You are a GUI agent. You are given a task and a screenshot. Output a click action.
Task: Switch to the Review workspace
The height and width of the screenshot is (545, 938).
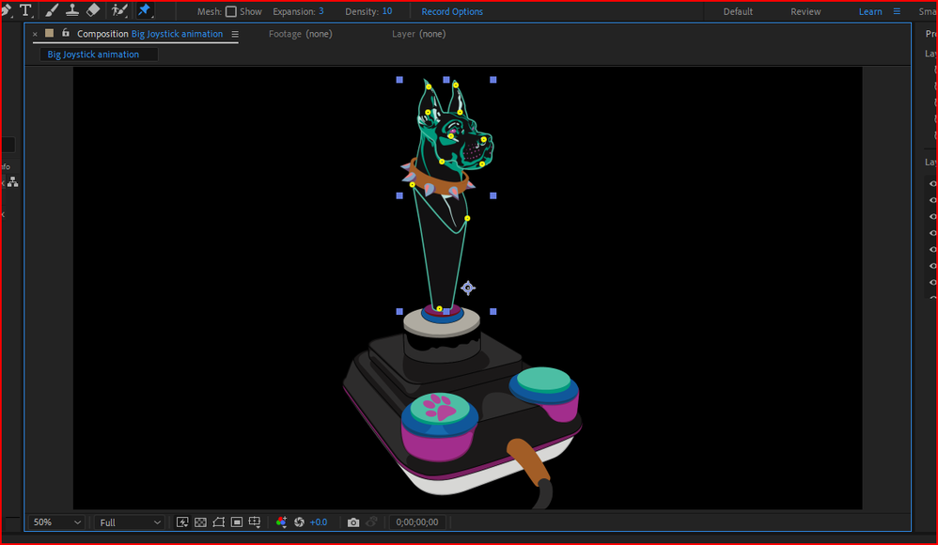click(805, 12)
